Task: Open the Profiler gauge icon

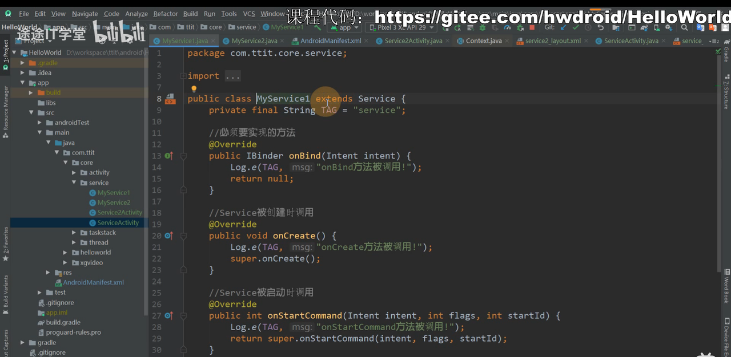Action: 507,27
